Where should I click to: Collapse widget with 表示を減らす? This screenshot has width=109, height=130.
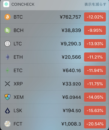95,4
